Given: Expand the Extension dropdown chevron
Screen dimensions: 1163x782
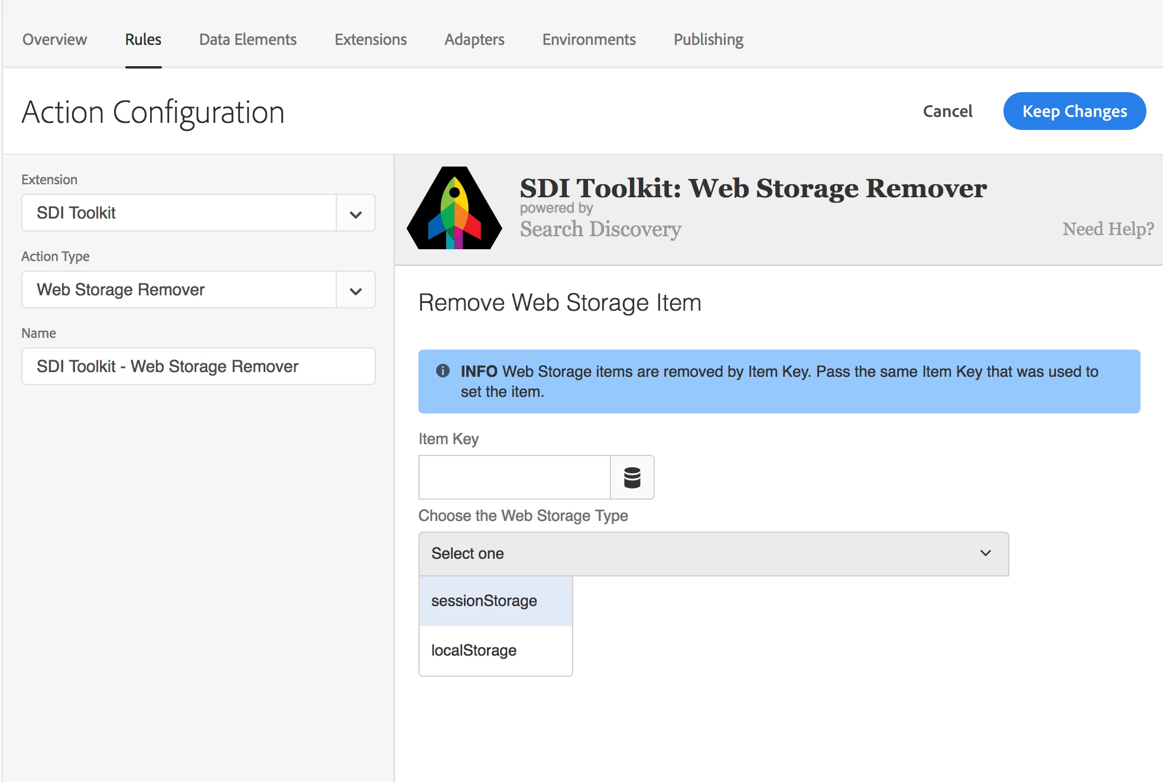Looking at the screenshot, I should pyautogui.click(x=355, y=213).
